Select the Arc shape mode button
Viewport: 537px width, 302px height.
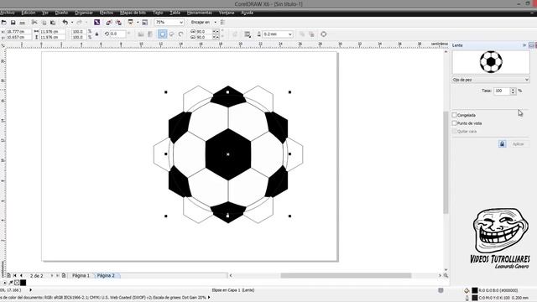pos(181,34)
